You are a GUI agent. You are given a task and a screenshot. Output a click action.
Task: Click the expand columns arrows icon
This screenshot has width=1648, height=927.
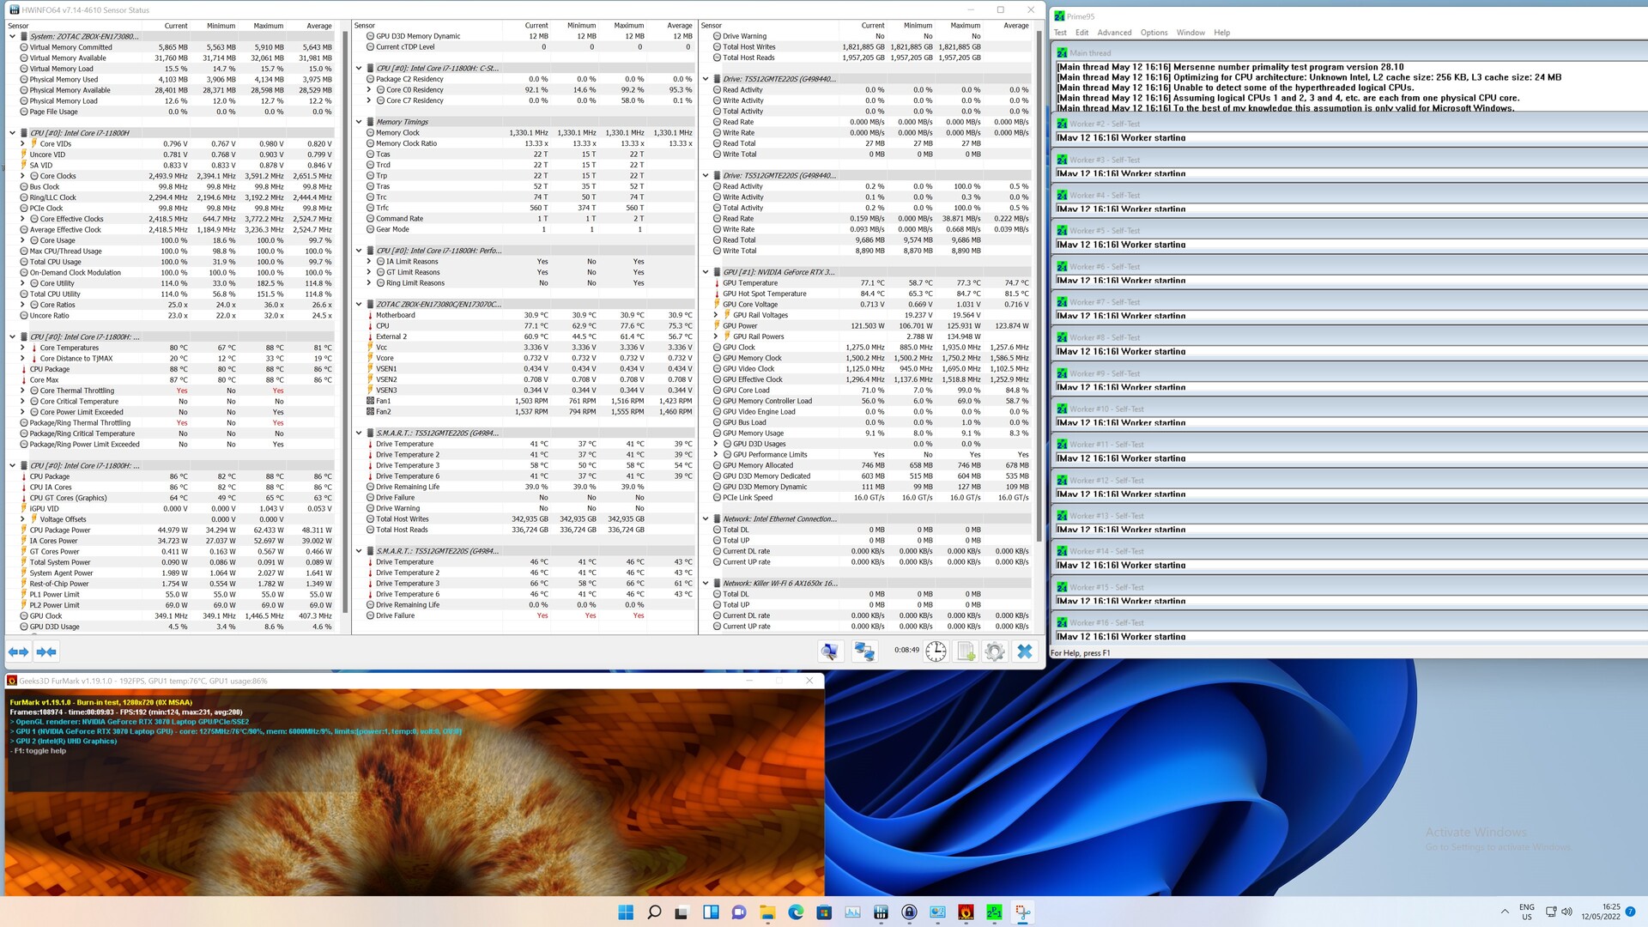[x=18, y=651]
